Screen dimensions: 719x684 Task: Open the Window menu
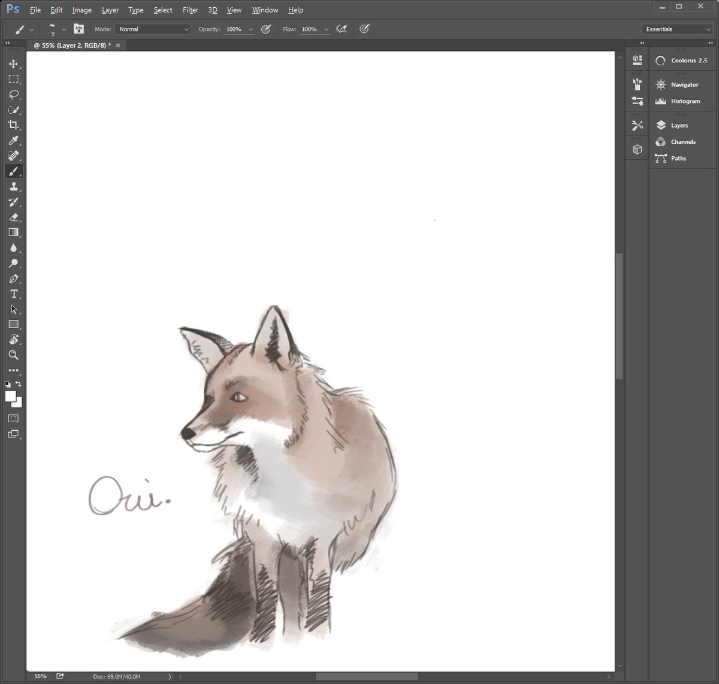tap(265, 10)
